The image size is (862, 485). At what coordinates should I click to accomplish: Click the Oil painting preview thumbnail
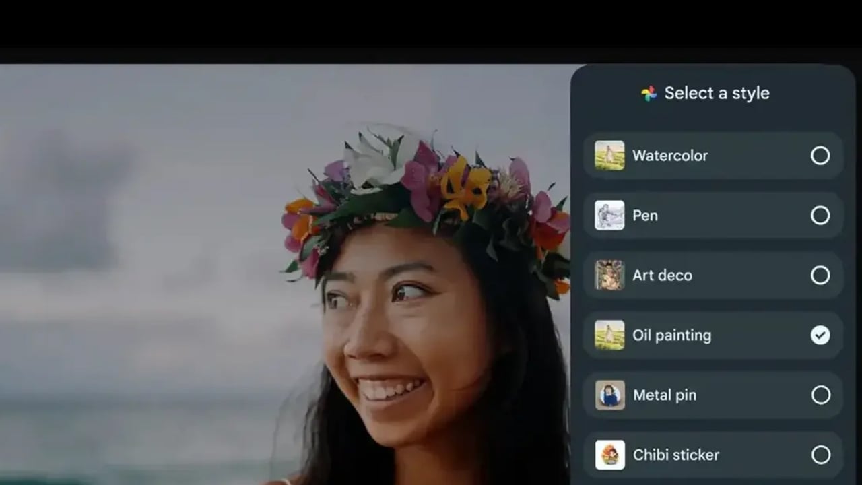coord(609,335)
